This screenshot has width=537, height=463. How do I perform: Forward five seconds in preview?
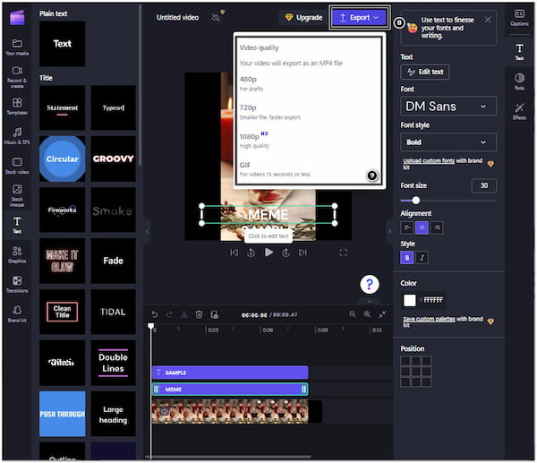(x=286, y=253)
